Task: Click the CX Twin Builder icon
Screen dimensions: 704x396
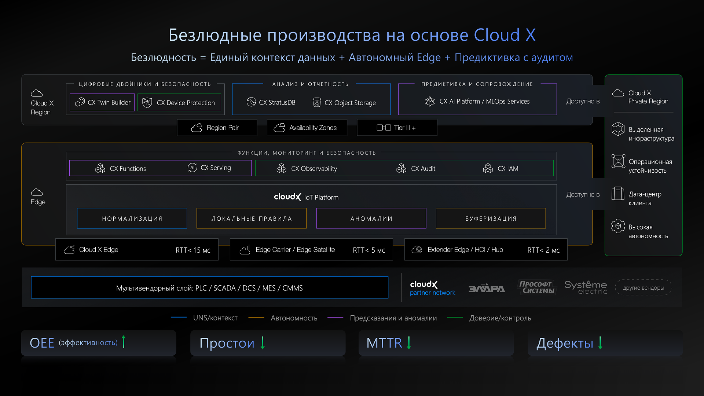Action: point(80,102)
